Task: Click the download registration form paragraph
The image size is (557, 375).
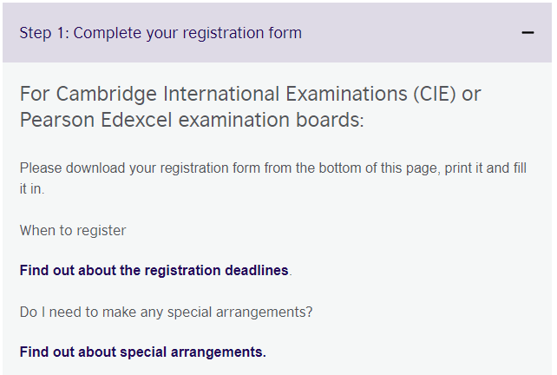Action: click(x=273, y=179)
